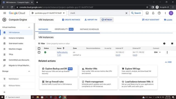Open column display options icon
Image resolution: width=176 pixels, height=99 pixels.
click(172, 43)
